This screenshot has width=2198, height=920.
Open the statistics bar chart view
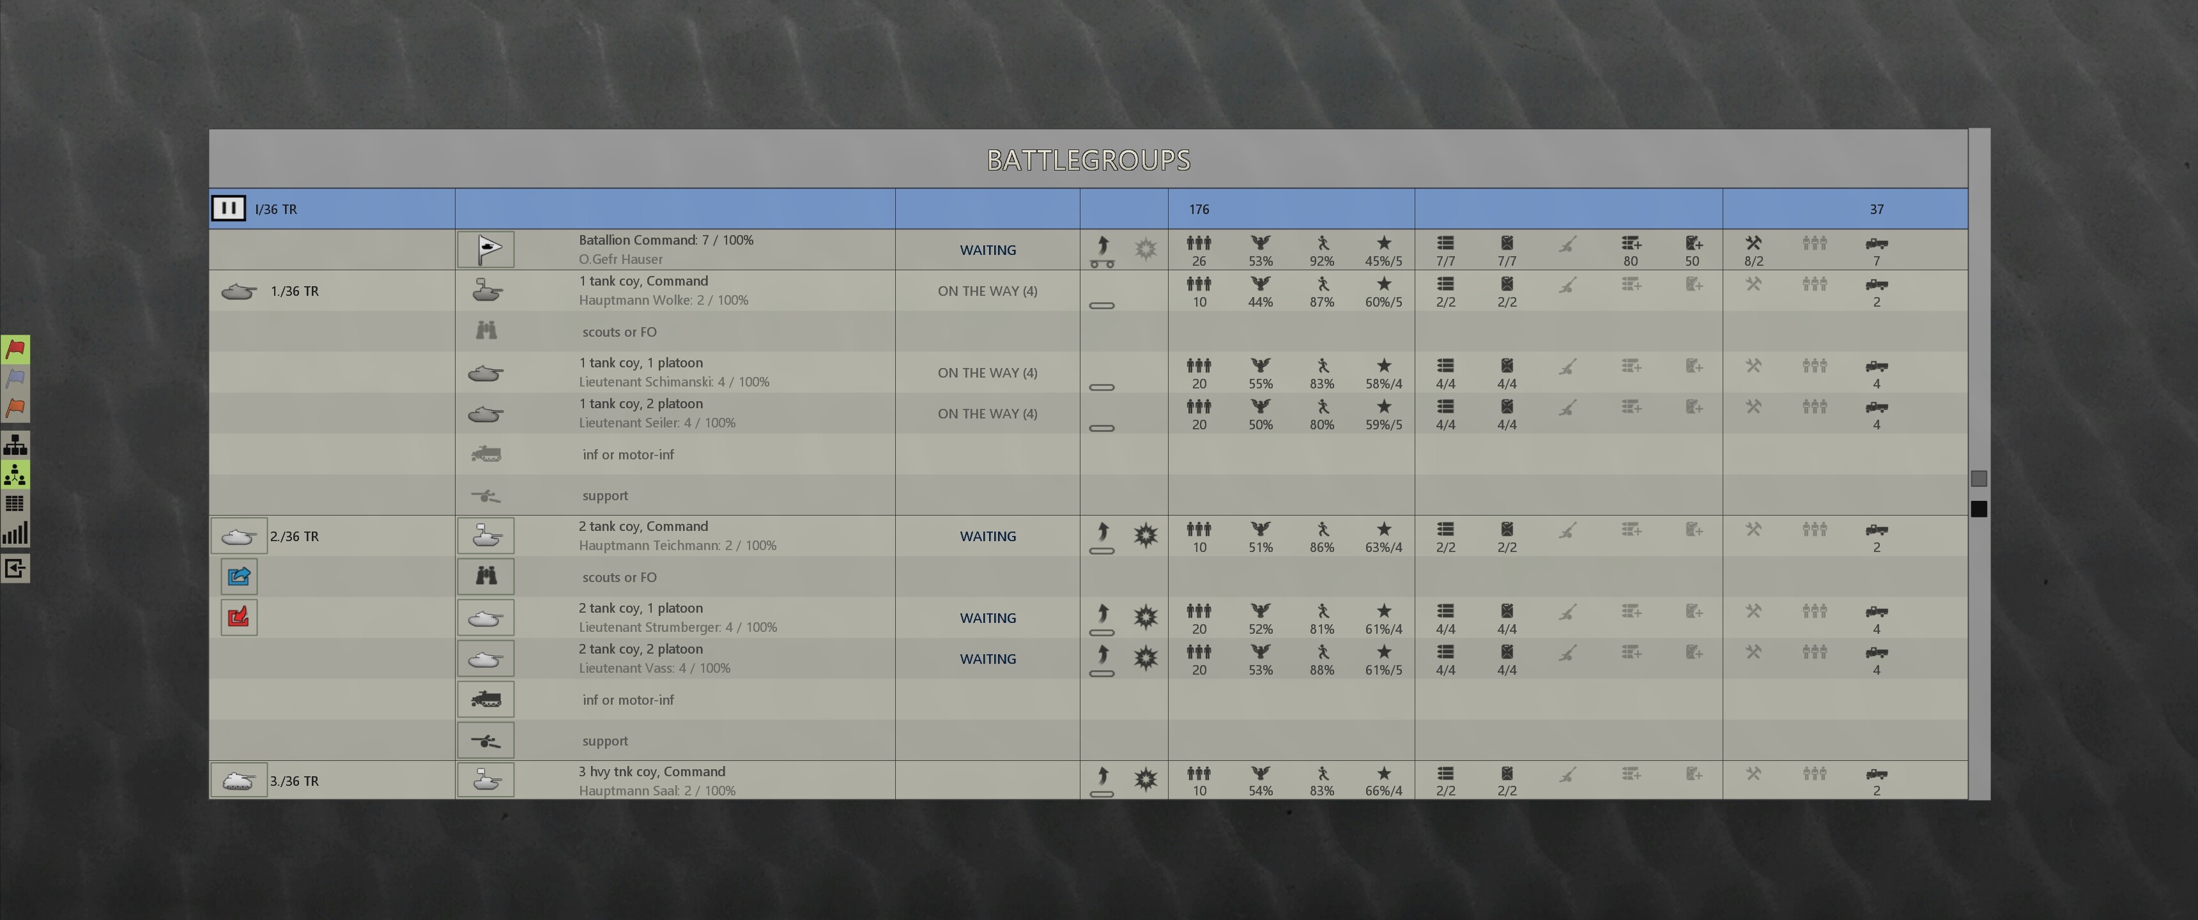pos(15,531)
